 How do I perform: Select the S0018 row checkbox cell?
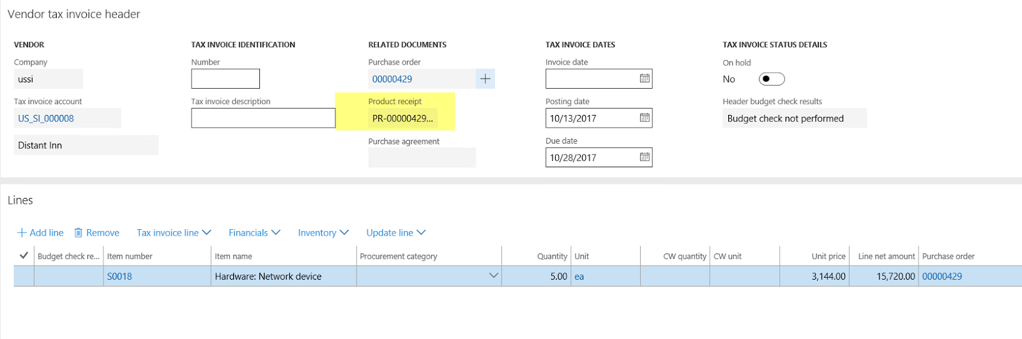click(24, 276)
